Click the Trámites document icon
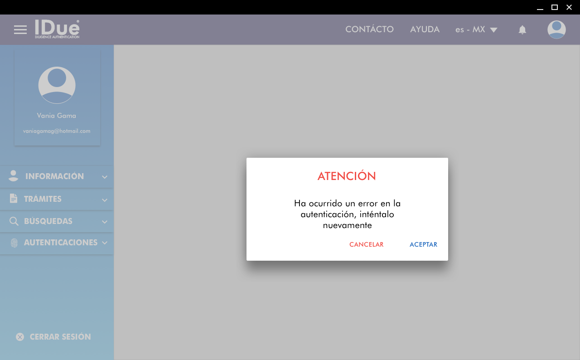580x360 pixels. (x=14, y=199)
